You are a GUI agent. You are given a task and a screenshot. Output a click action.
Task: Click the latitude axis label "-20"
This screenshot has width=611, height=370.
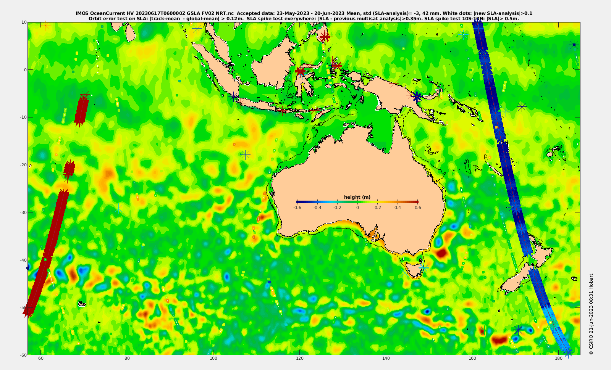tap(23, 165)
